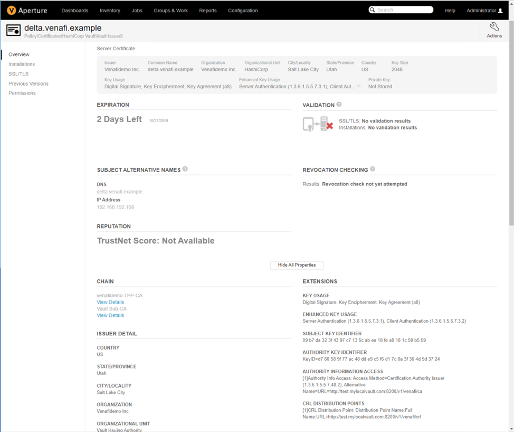The height and width of the screenshot is (432, 514).
Task: Click the State/Province summary value Utah
Action: click(331, 70)
